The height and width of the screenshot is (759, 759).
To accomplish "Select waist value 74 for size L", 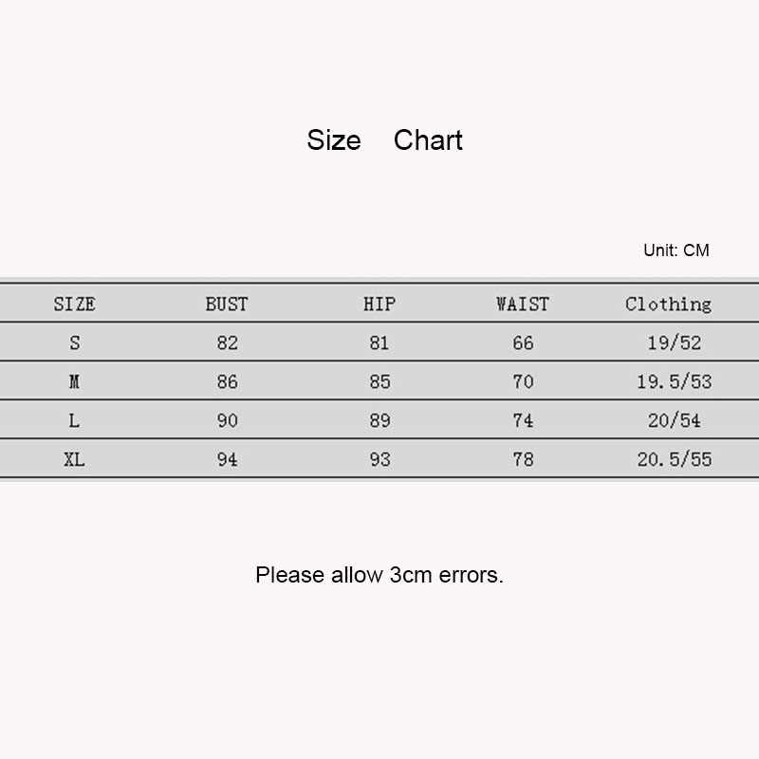I will point(523,421).
